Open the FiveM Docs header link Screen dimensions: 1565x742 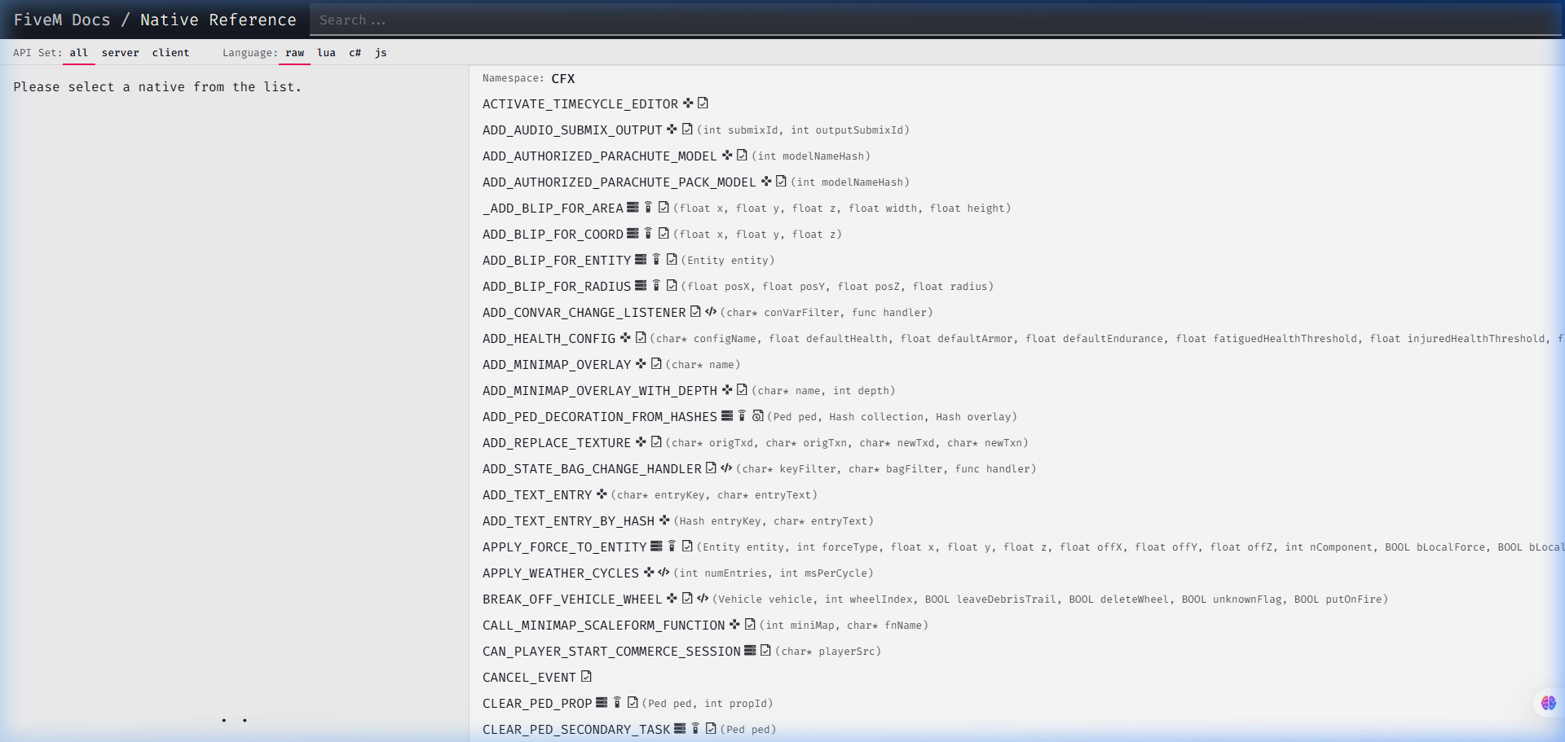pyautogui.click(x=61, y=20)
